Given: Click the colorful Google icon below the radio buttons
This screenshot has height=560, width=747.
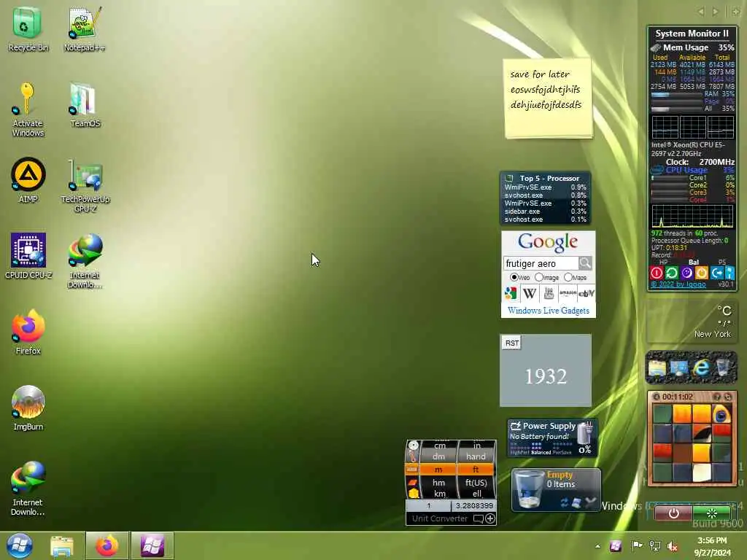Looking at the screenshot, I should click(x=511, y=293).
